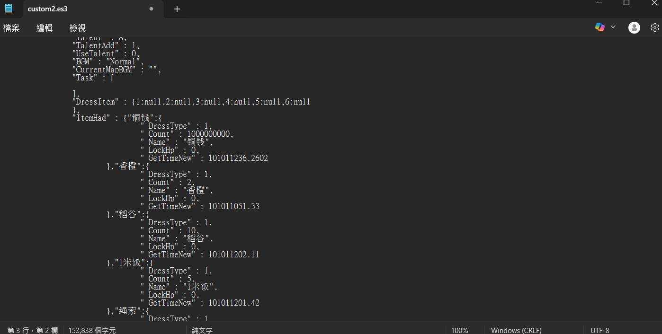The image size is (662, 334).
Task: Open the 編輯 menu
Action: pyautogui.click(x=45, y=28)
